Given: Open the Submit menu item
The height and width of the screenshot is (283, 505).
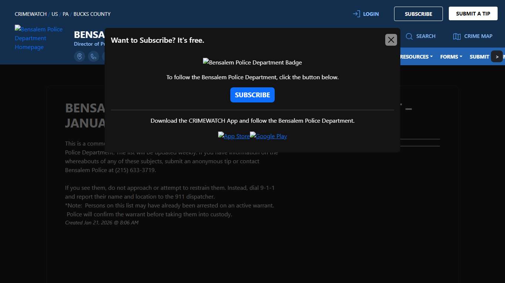Looking at the screenshot, I should point(479,57).
